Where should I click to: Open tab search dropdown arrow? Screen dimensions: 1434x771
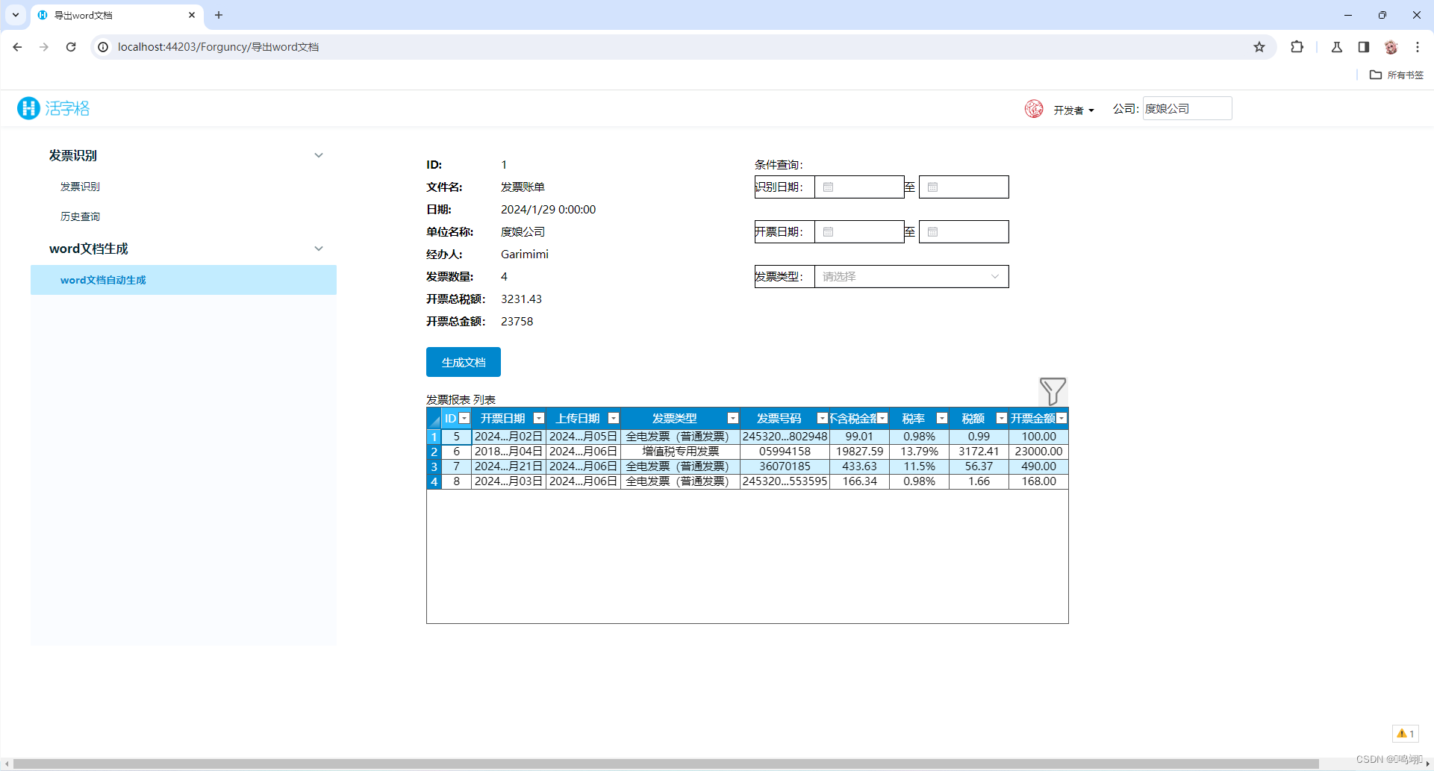15,15
